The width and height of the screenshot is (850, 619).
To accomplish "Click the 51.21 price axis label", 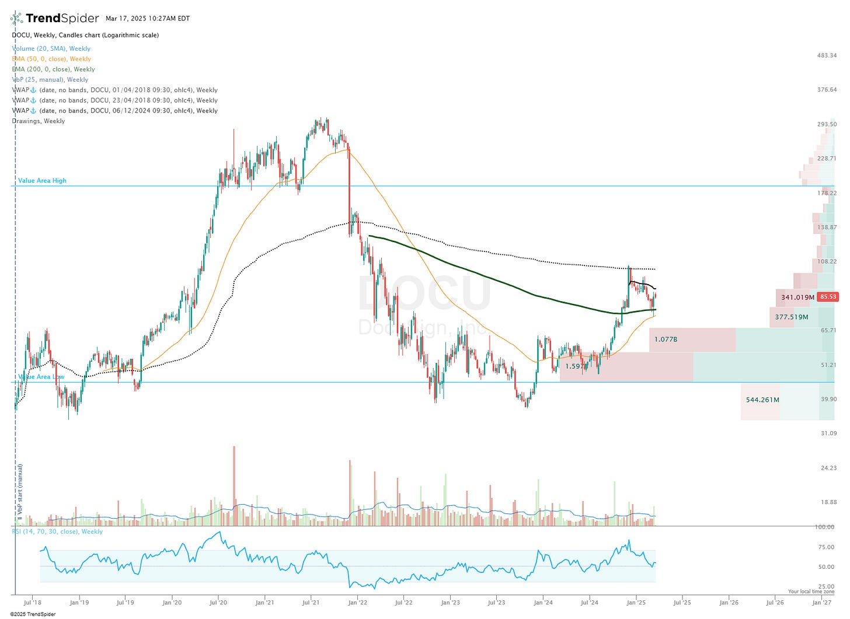I will point(829,365).
